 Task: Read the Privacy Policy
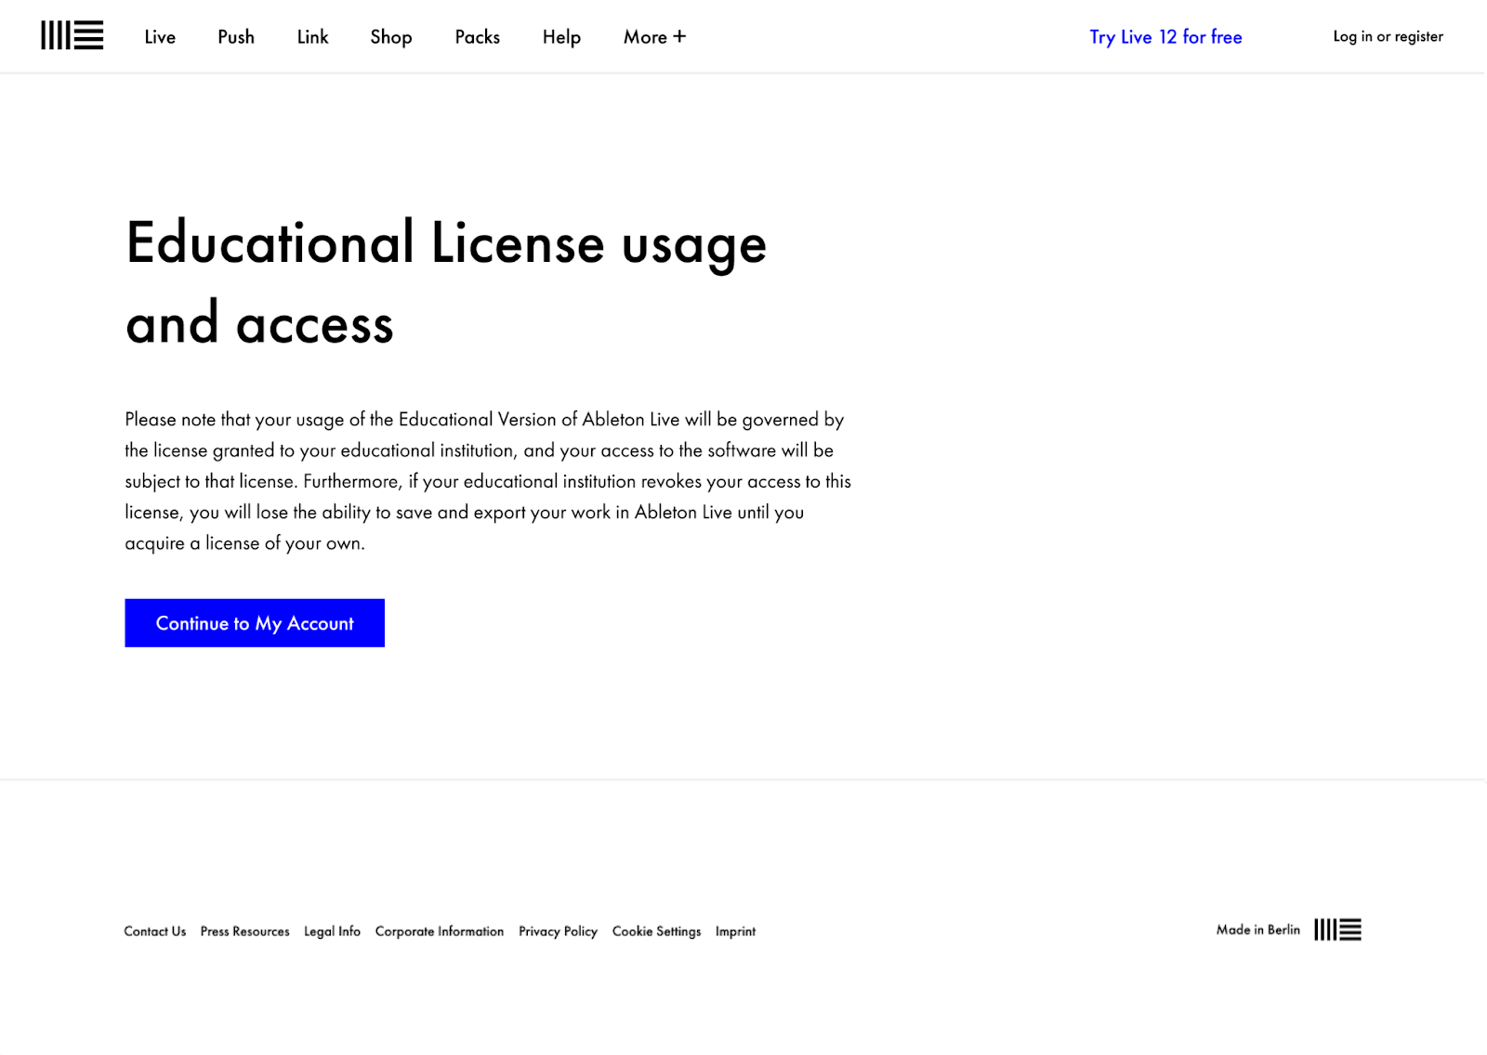pyautogui.click(x=558, y=931)
